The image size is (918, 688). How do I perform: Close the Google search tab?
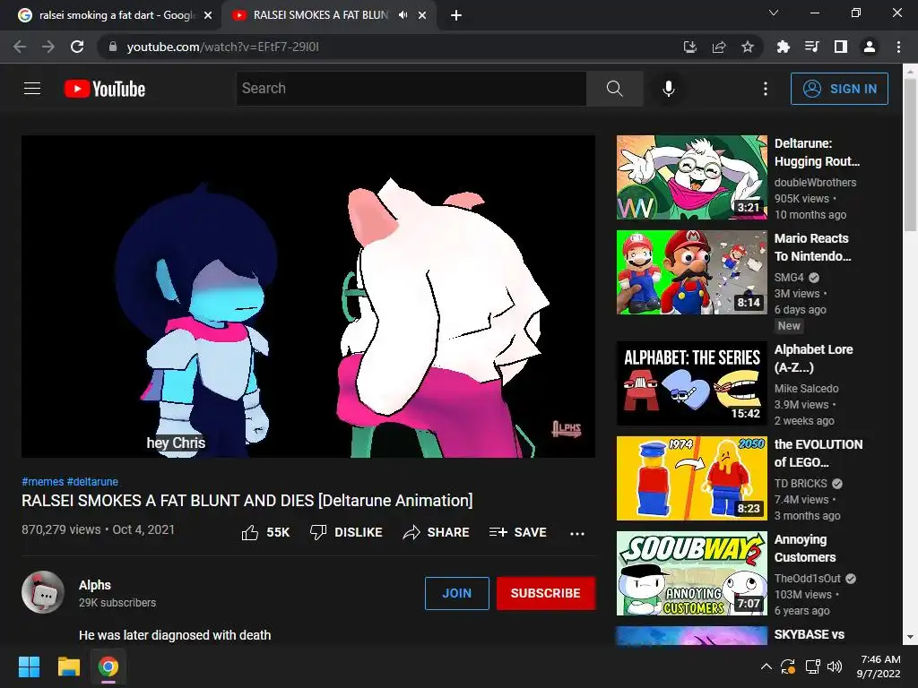pos(208,15)
